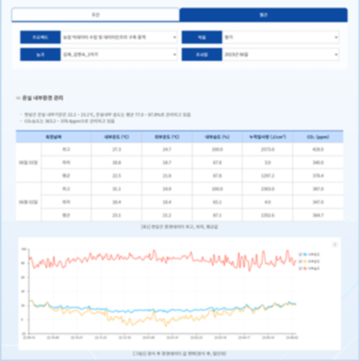
Task: Switch to the left white tab
Action: click(95, 15)
